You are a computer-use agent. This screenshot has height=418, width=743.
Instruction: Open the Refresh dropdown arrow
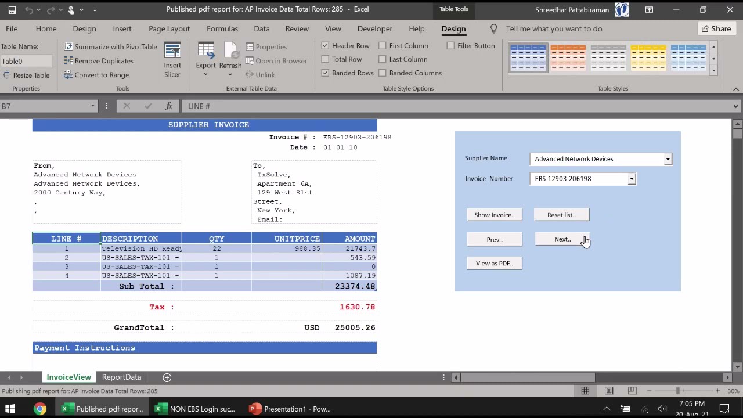tap(230, 74)
